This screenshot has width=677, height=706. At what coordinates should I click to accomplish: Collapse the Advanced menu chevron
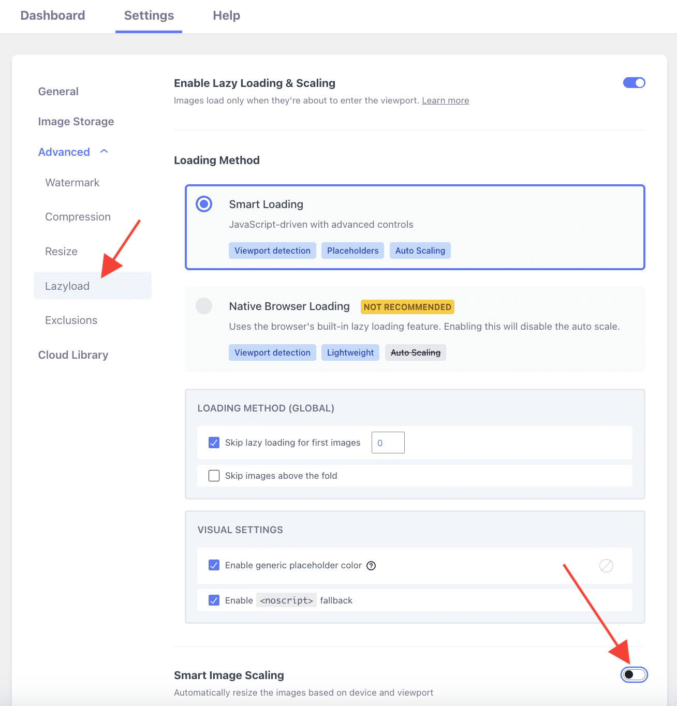coord(104,152)
